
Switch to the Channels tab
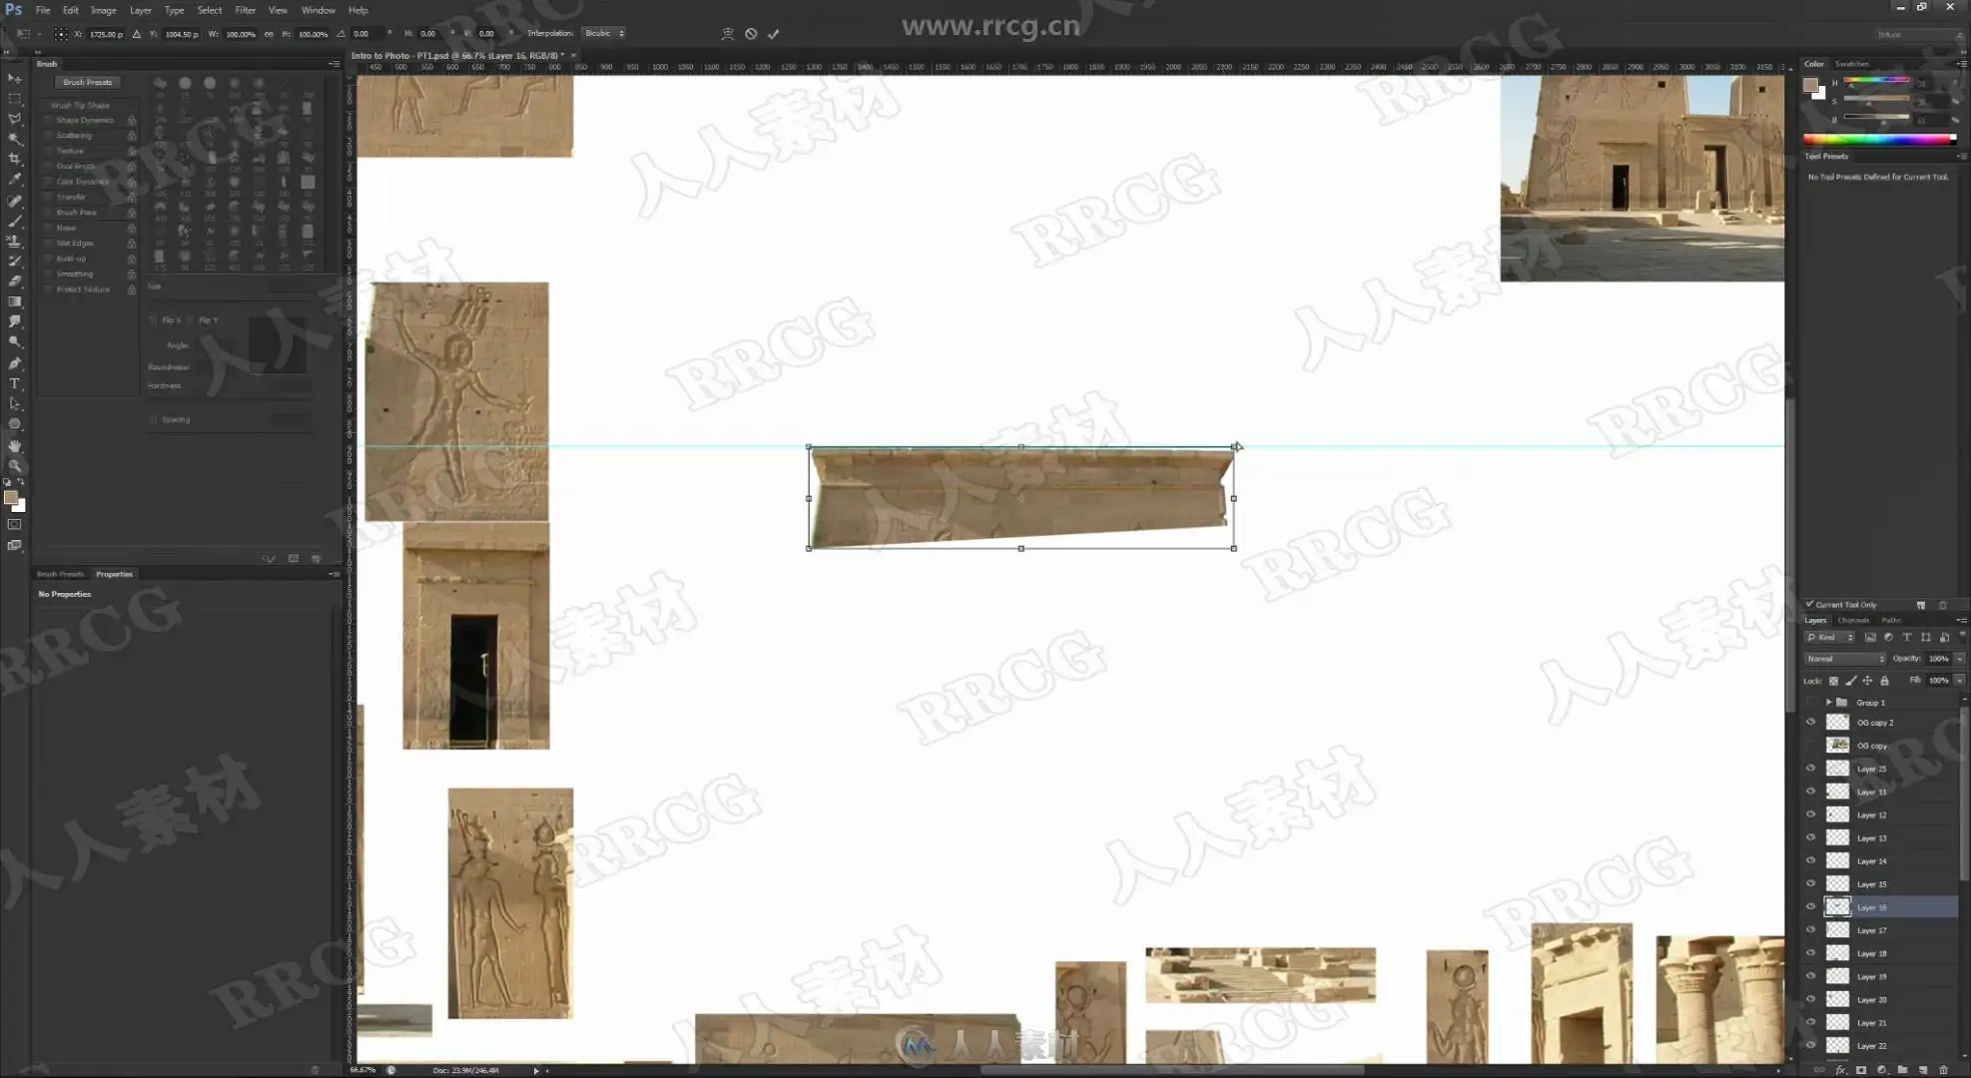tap(1853, 620)
